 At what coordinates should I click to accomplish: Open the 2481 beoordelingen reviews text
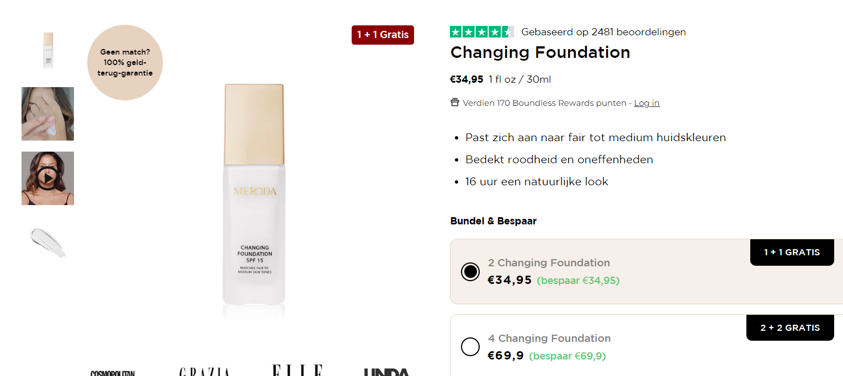coord(603,32)
